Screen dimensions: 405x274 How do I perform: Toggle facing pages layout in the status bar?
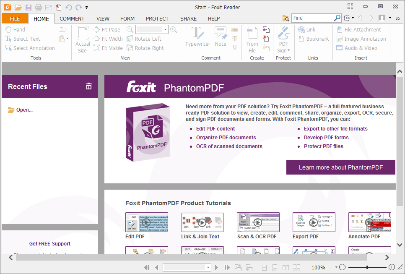286,267
